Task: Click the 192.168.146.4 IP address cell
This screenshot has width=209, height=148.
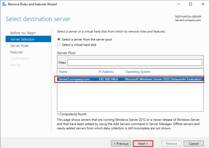Action: (x=108, y=79)
